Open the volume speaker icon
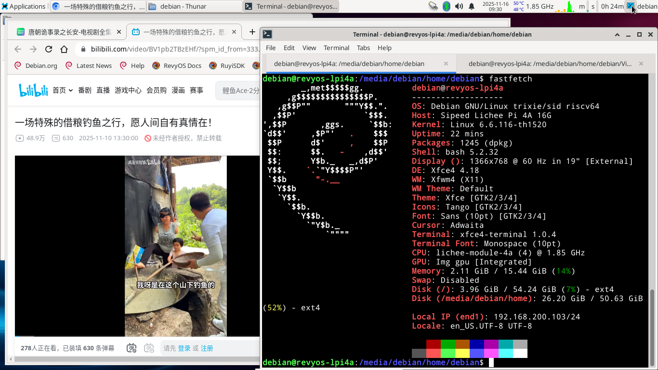 459,6
